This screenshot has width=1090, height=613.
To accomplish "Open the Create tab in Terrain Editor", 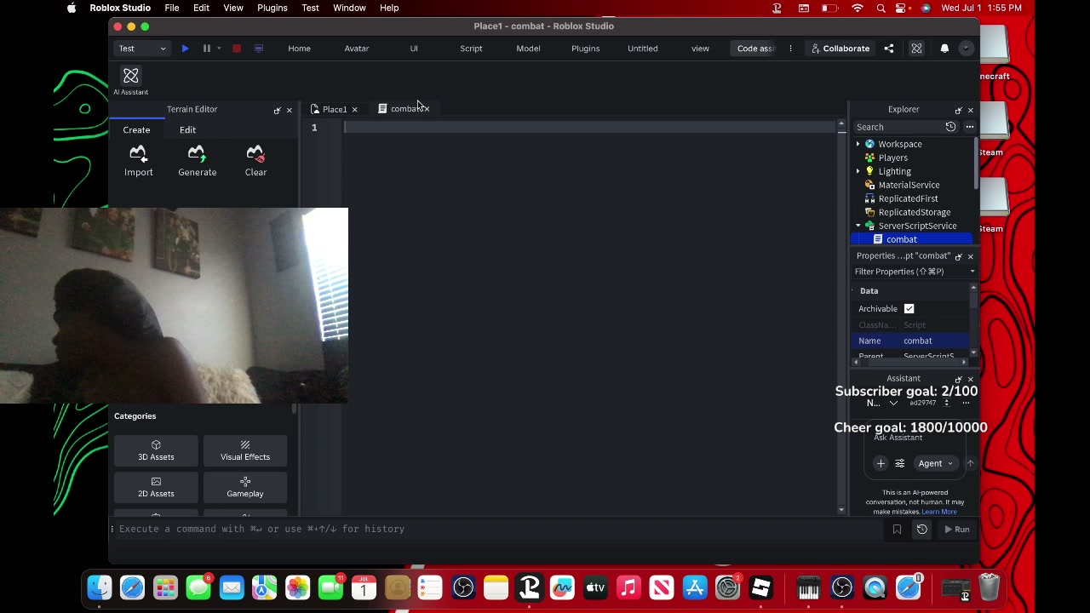I will [x=136, y=130].
